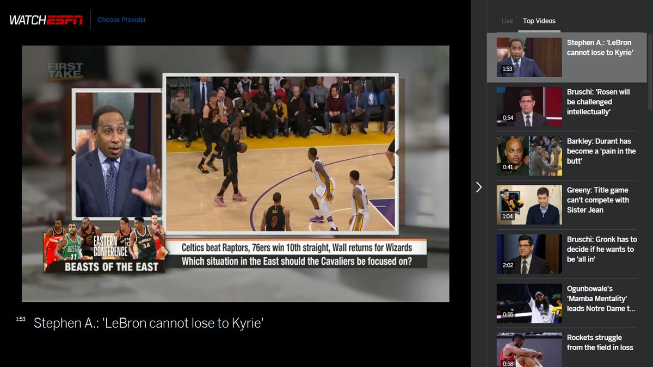This screenshot has height=367, width=653.
Task: Open Bruschi Gronk video thumbnail
Action: pos(529,254)
